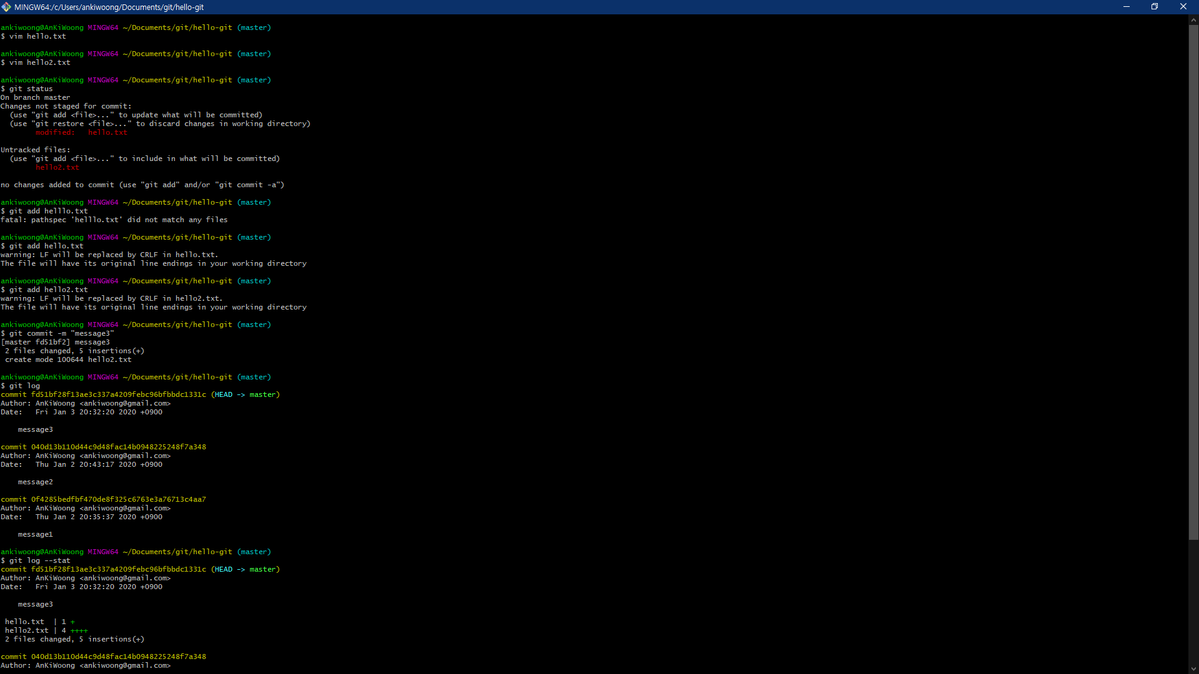Click the red untracked 'hello2.txt' filename
The width and height of the screenshot is (1199, 674).
(57, 167)
